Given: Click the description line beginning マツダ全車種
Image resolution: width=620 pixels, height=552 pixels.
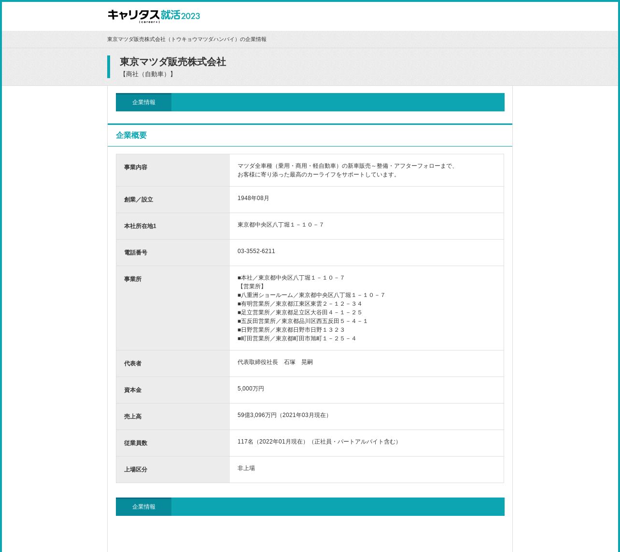Looking at the screenshot, I should click(348, 166).
